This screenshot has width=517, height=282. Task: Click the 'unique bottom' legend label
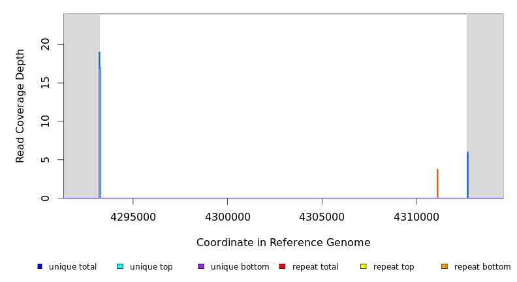240,267
